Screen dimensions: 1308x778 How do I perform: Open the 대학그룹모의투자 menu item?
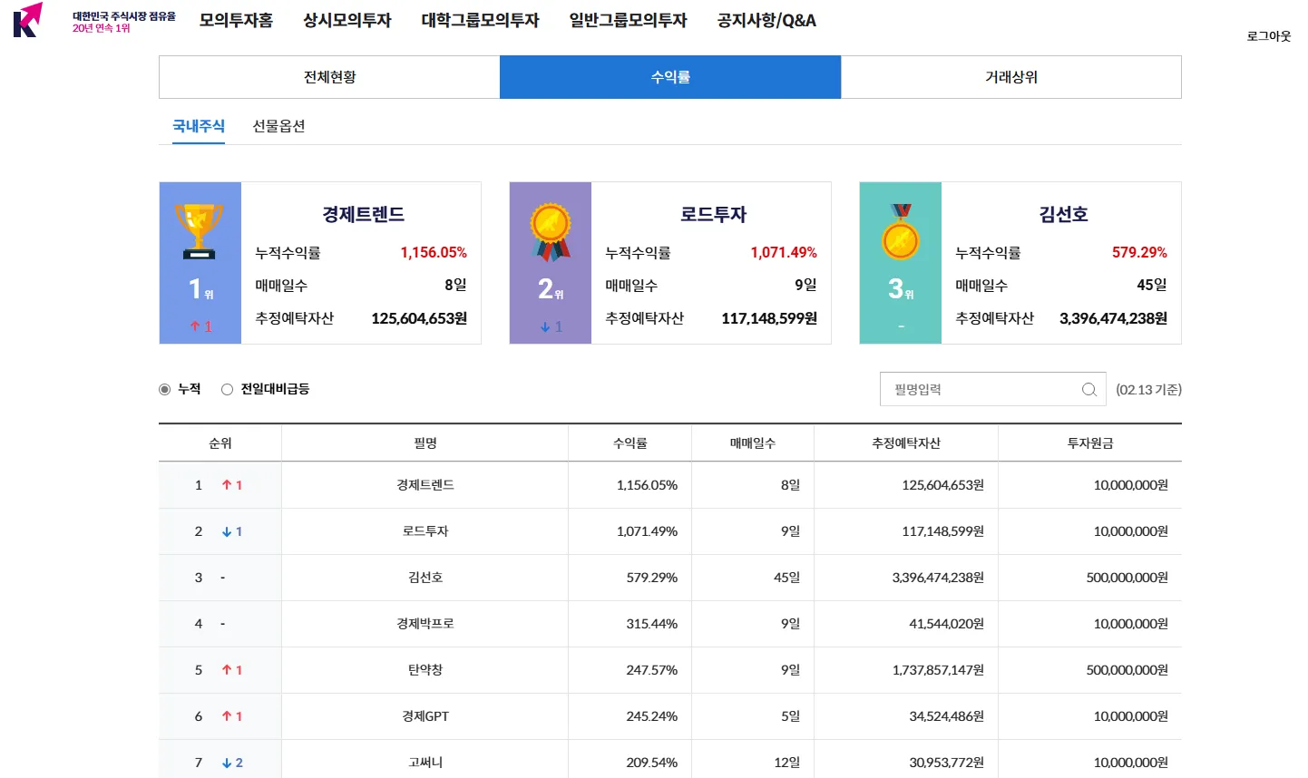[480, 20]
